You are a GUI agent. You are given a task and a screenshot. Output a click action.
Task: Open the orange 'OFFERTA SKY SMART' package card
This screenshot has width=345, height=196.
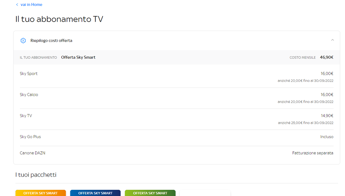(40, 193)
